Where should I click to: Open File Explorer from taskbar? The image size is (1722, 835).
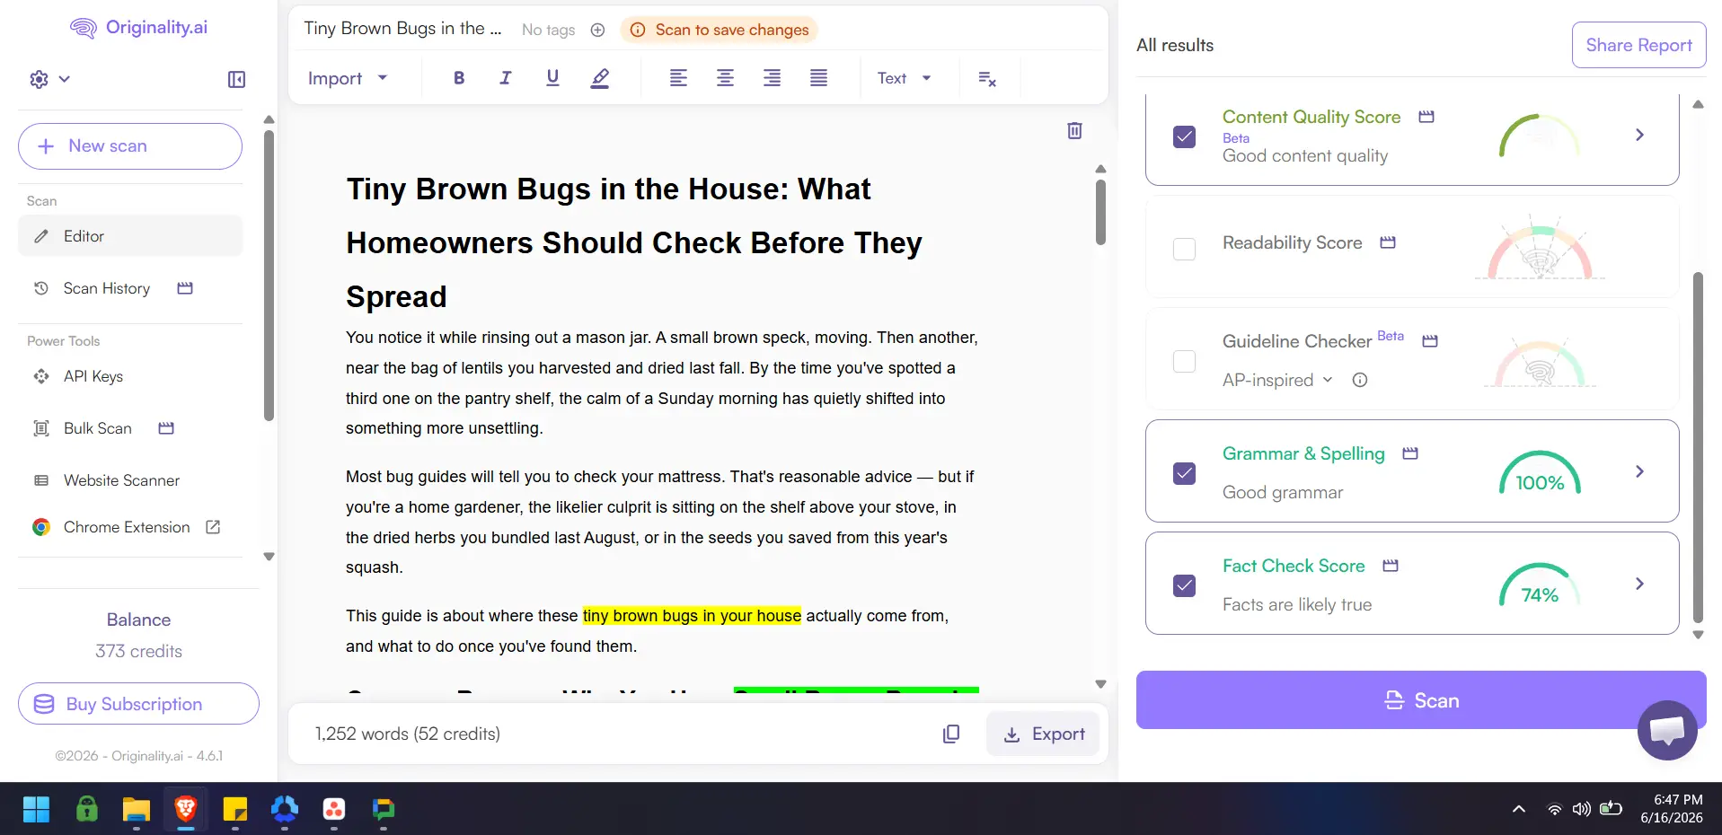(x=137, y=809)
